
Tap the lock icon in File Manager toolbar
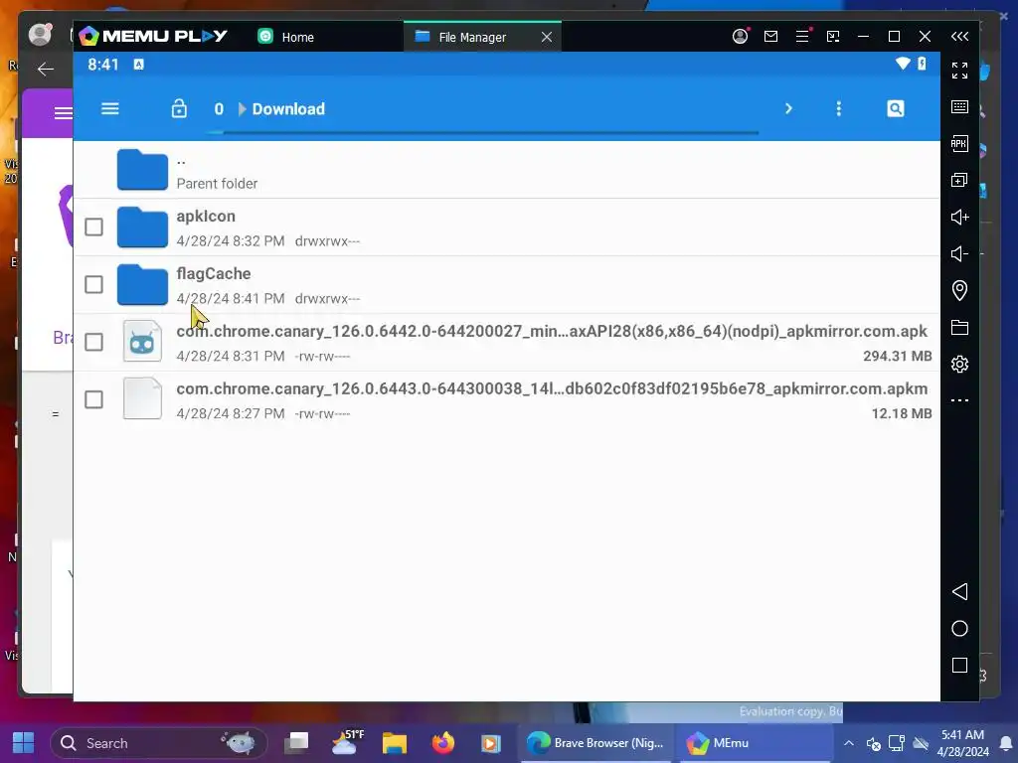point(179,108)
